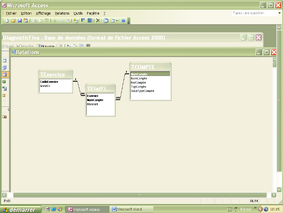Click the Save icon in the toolbar
The image size is (283, 213).
(x=19, y=20)
